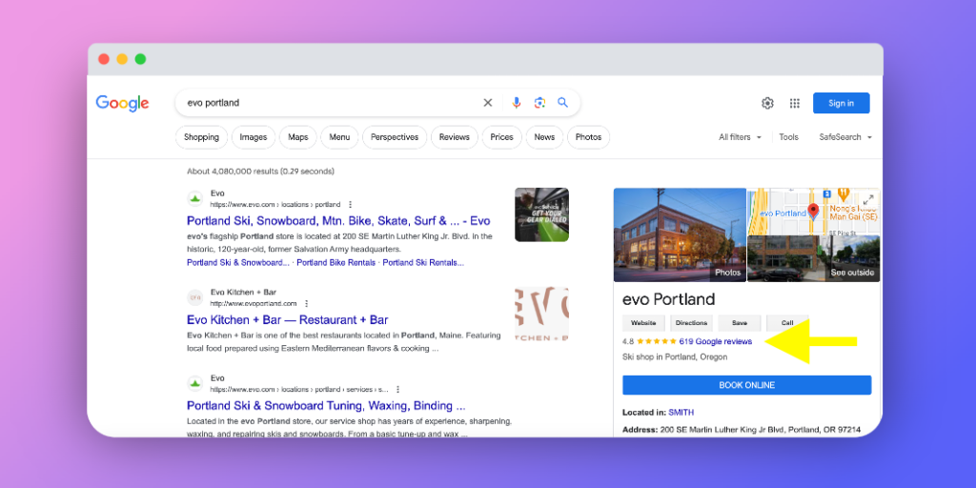Select the News filter
Screen dimensions: 976x488
(544, 137)
